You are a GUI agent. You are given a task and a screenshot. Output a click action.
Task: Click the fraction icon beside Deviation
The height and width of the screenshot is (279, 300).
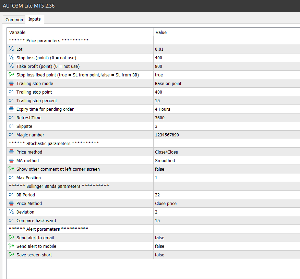tap(11, 212)
